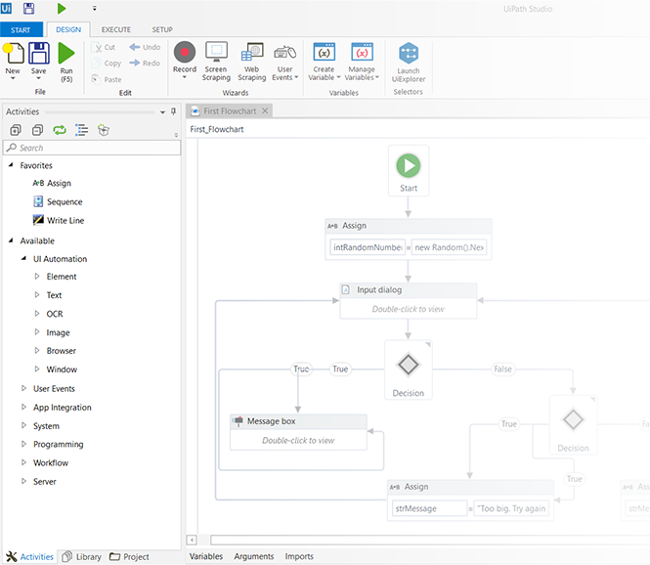Viewport: 650px width, 565px height.
Task: Select Assign in Favorites
Action: pyautogui.click(x=52, y=183)
